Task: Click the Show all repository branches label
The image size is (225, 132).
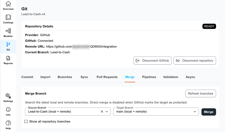Action: click(x=50, y=121)
